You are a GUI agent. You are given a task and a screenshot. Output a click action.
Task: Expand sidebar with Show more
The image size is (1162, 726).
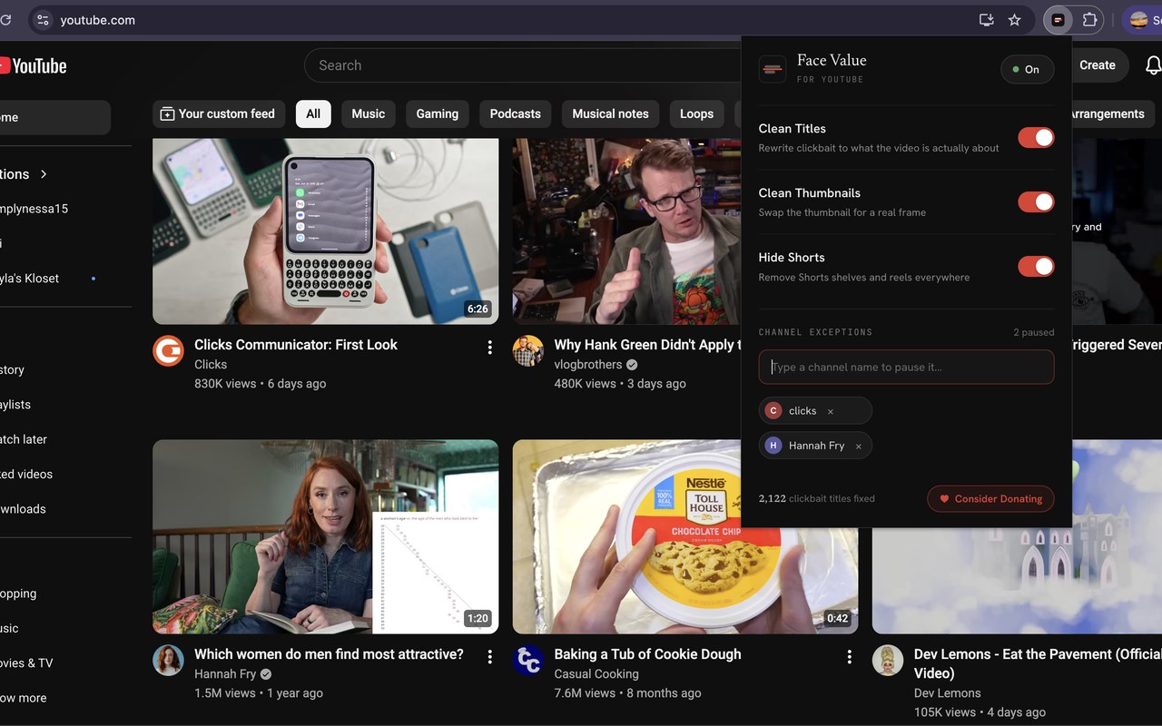point(23,698)
